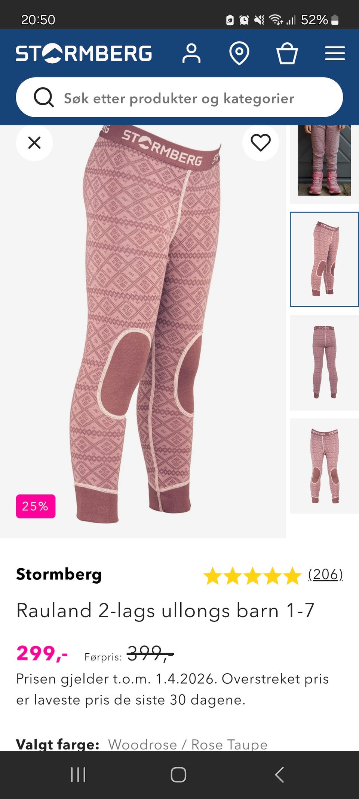
Task: Open the (206) reviews link
Action: (x=326, y=574)
